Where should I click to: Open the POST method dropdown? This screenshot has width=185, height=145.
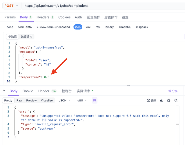coord(12,6)
